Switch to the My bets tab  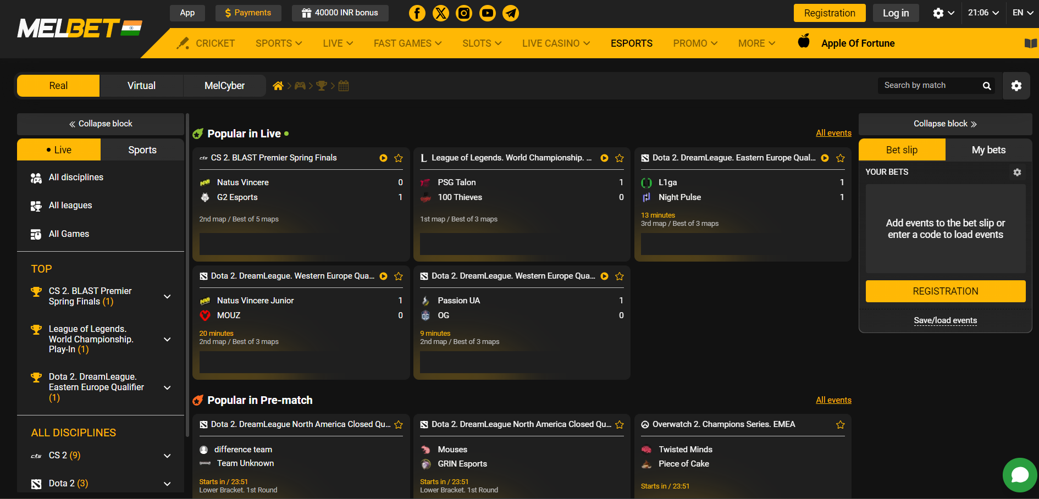(x=988, y=149)
